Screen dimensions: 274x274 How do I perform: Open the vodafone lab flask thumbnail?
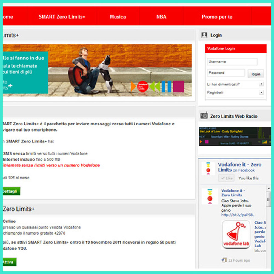(236, 234)
